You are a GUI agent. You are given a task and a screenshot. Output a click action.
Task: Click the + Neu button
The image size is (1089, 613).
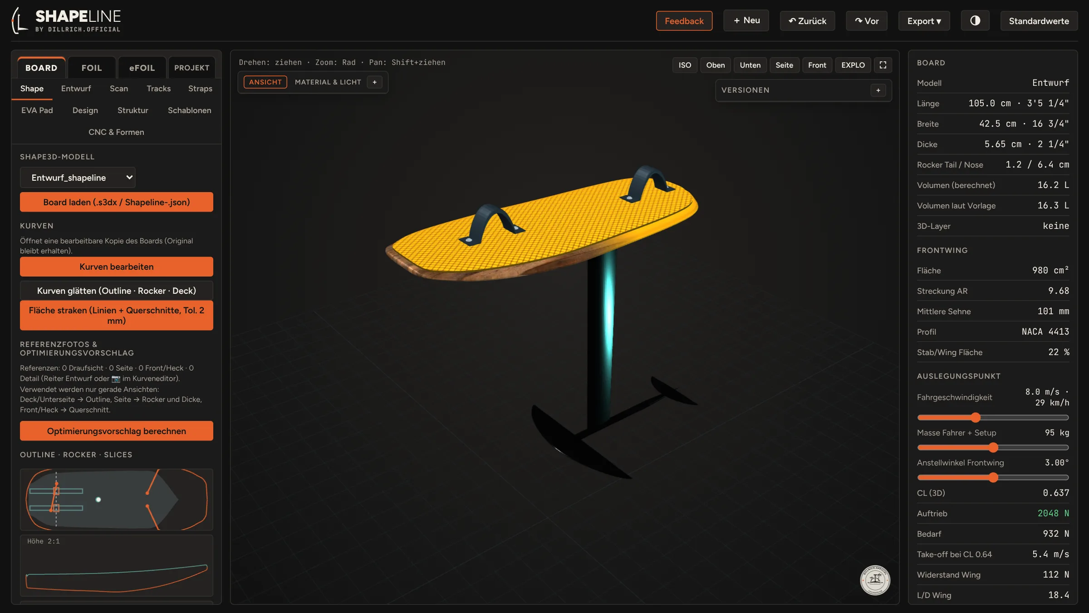746,20
